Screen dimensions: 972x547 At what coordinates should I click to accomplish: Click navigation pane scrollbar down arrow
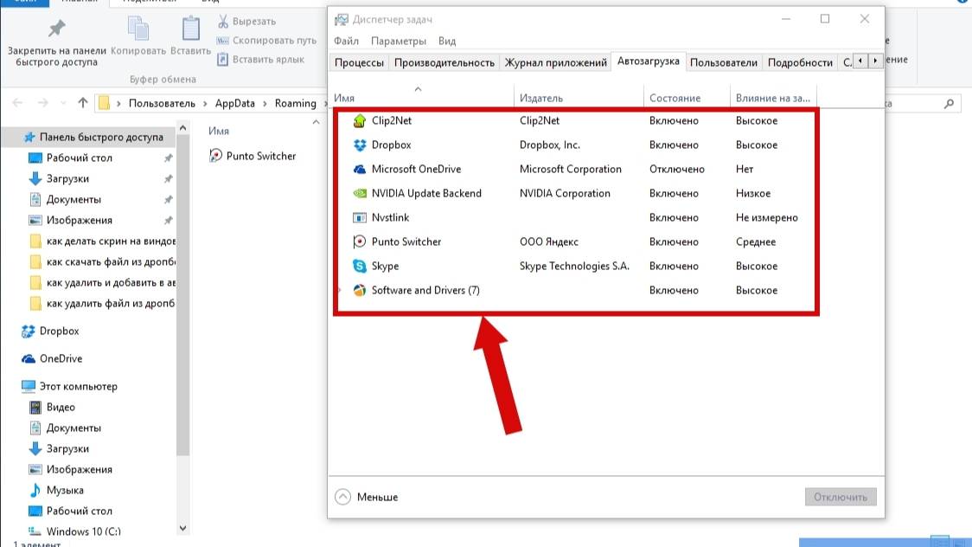[x=182, y=529]
